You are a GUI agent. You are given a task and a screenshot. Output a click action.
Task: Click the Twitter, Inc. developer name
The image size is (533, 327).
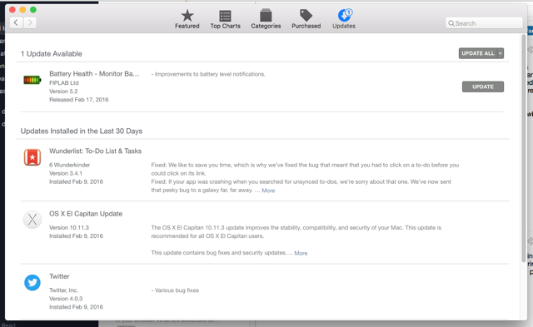click(63, 290)
